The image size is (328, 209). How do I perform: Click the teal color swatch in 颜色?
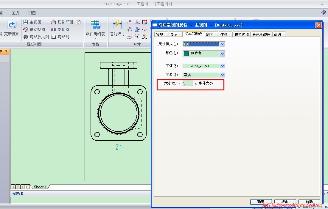click(186, 54)
